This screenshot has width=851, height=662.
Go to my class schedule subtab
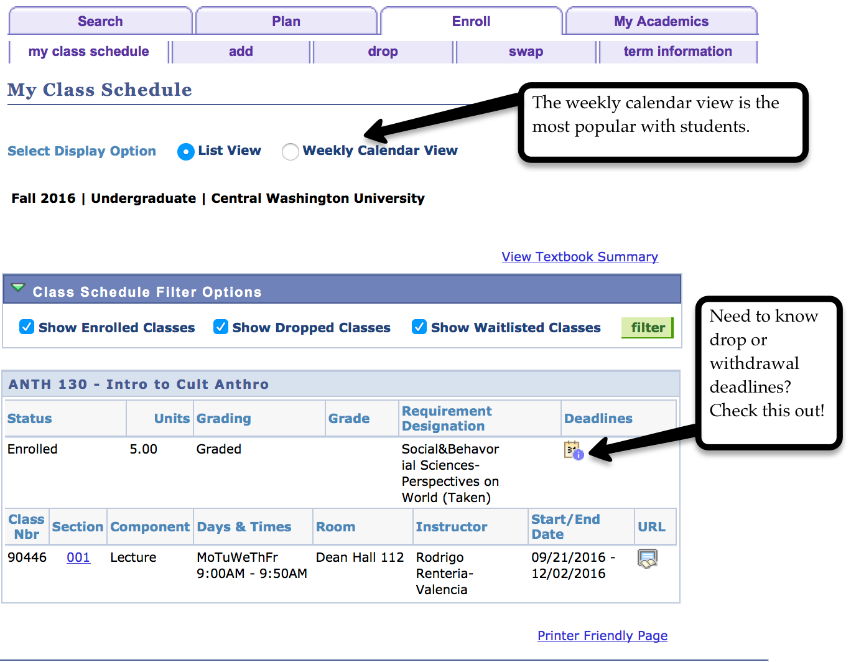tap(88, 52)
